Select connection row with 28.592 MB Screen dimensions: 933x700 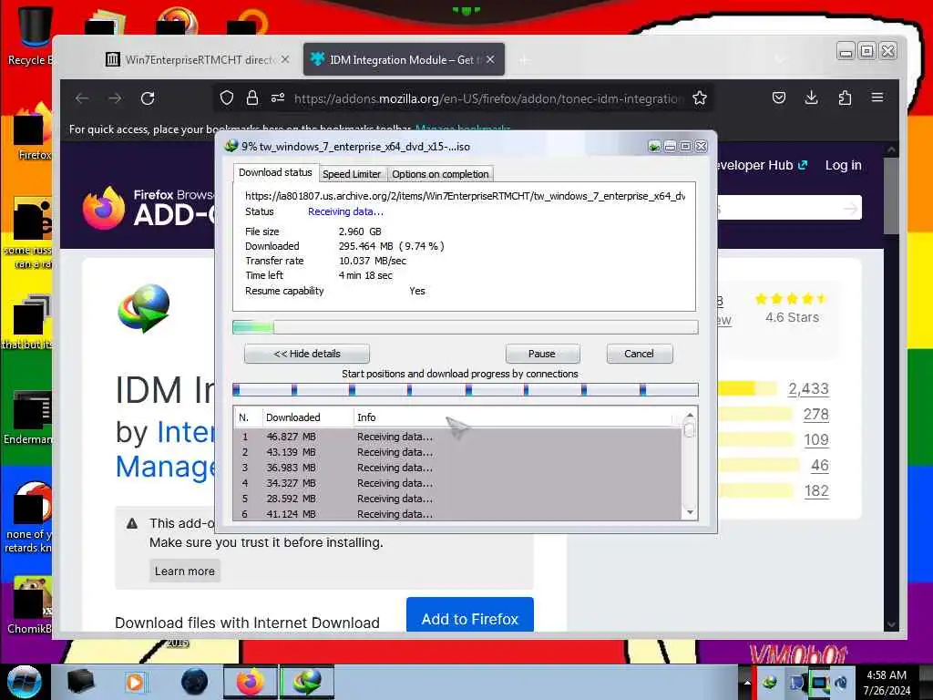coord(457,499)
